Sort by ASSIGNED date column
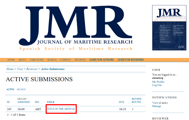Viewport: 189px width, 120px height. pyautogui.click(x=24, y=102)
